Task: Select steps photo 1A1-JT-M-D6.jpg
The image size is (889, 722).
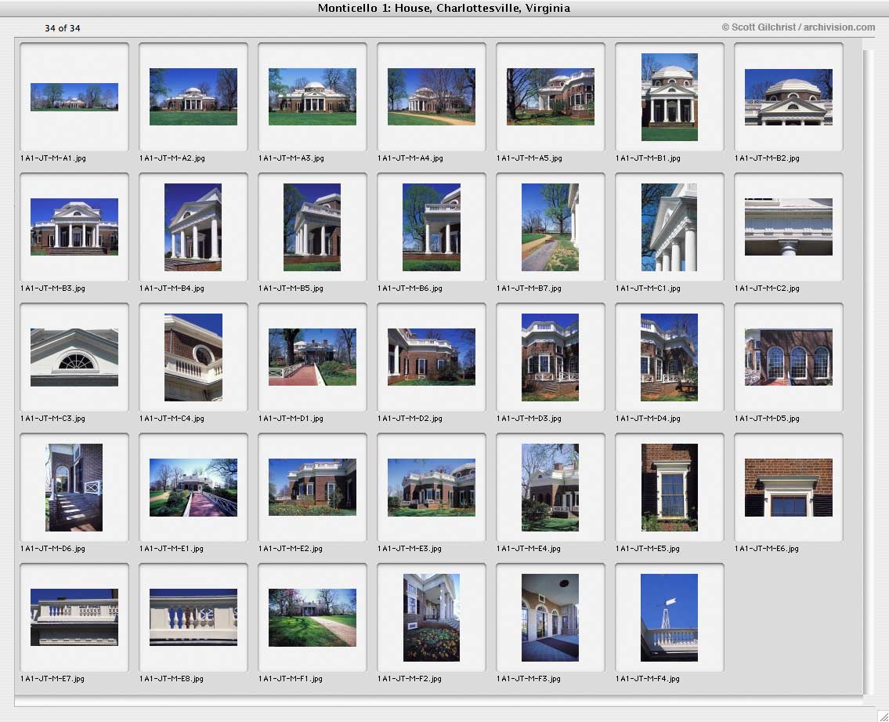Action: (x=74, y=488)
